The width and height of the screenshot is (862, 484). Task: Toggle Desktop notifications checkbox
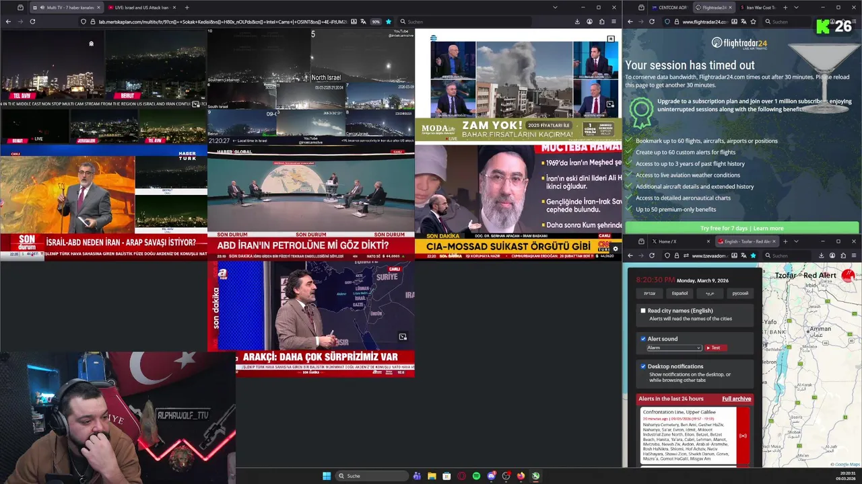[x=643, y=366]
